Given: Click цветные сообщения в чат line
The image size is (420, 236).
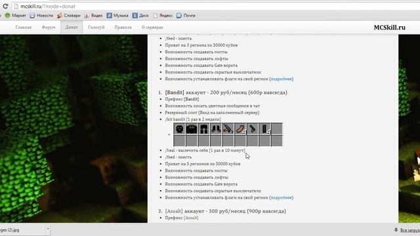Looking at the screenshot, I should click(x=213, y=106).
